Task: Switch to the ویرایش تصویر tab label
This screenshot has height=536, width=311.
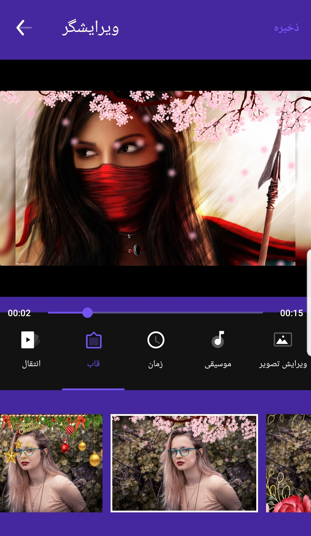Action: click(x=283, y=364)
